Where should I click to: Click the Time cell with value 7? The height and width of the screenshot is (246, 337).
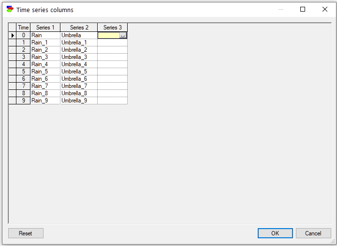point(23,86)
